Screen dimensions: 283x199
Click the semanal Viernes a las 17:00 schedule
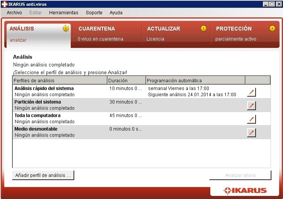[x=179, y=88]
